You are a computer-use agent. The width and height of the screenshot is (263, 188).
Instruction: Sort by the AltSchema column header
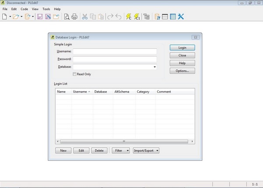pyautogui.click(x=124, y=92)
